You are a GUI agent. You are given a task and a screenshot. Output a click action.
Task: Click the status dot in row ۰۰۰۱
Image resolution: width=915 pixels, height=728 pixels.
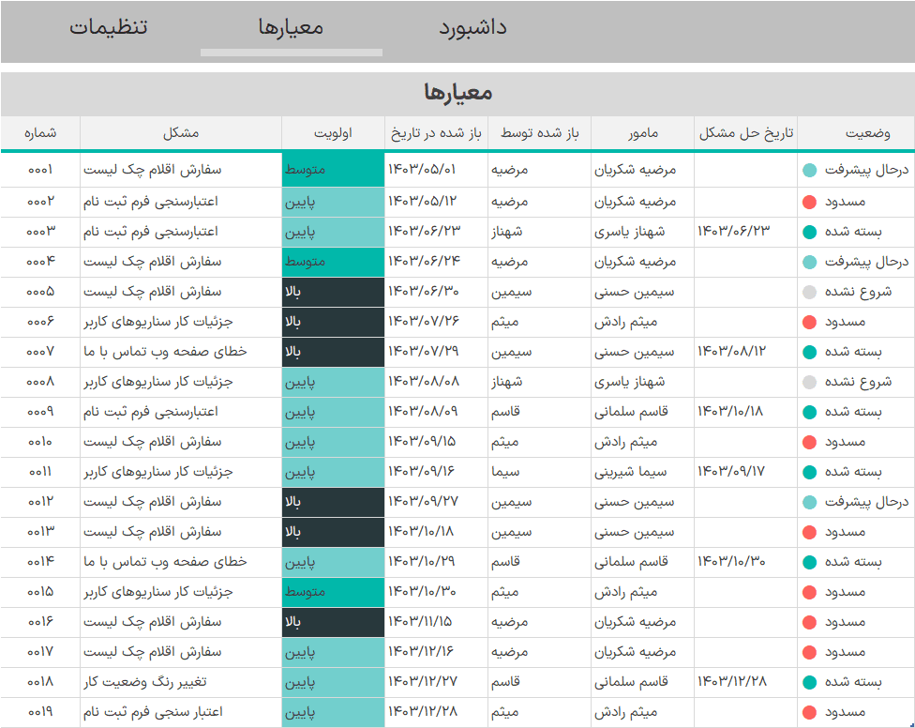[809, 171]
